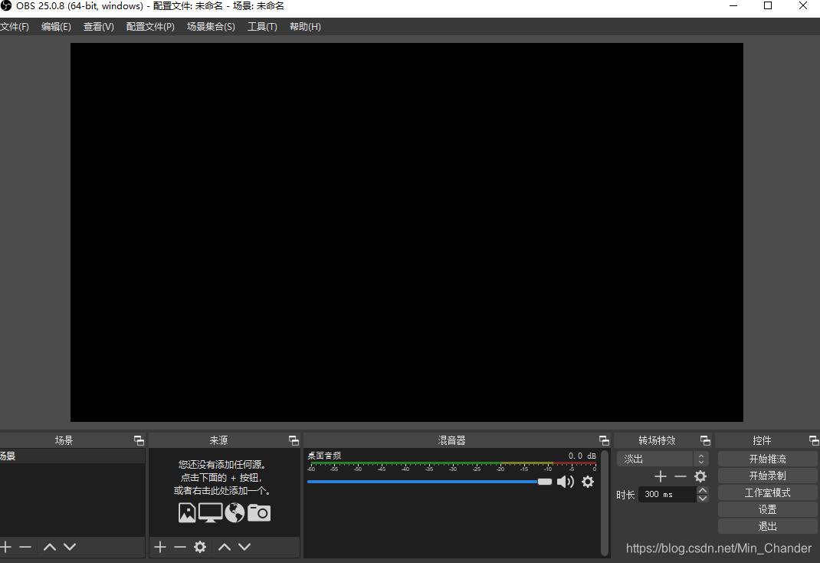Open 设置 from controls panel
This screenshot has width=820, height=563.
(x=767, y=509)
